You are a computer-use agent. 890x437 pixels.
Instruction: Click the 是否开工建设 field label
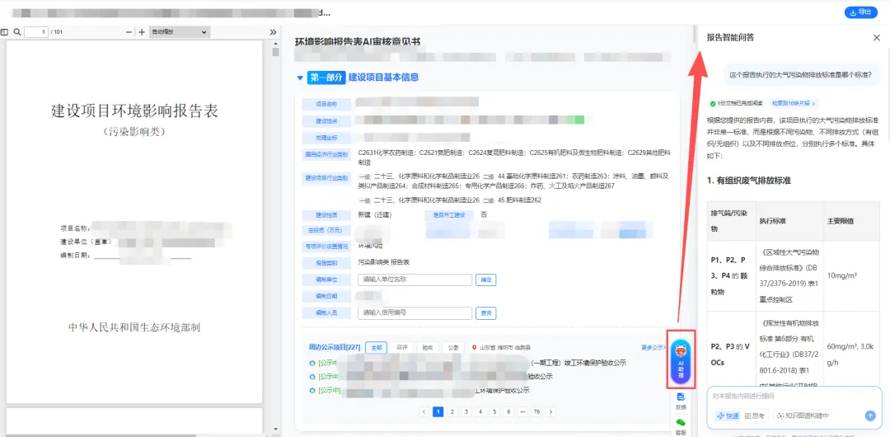click(x=449, y=215)
